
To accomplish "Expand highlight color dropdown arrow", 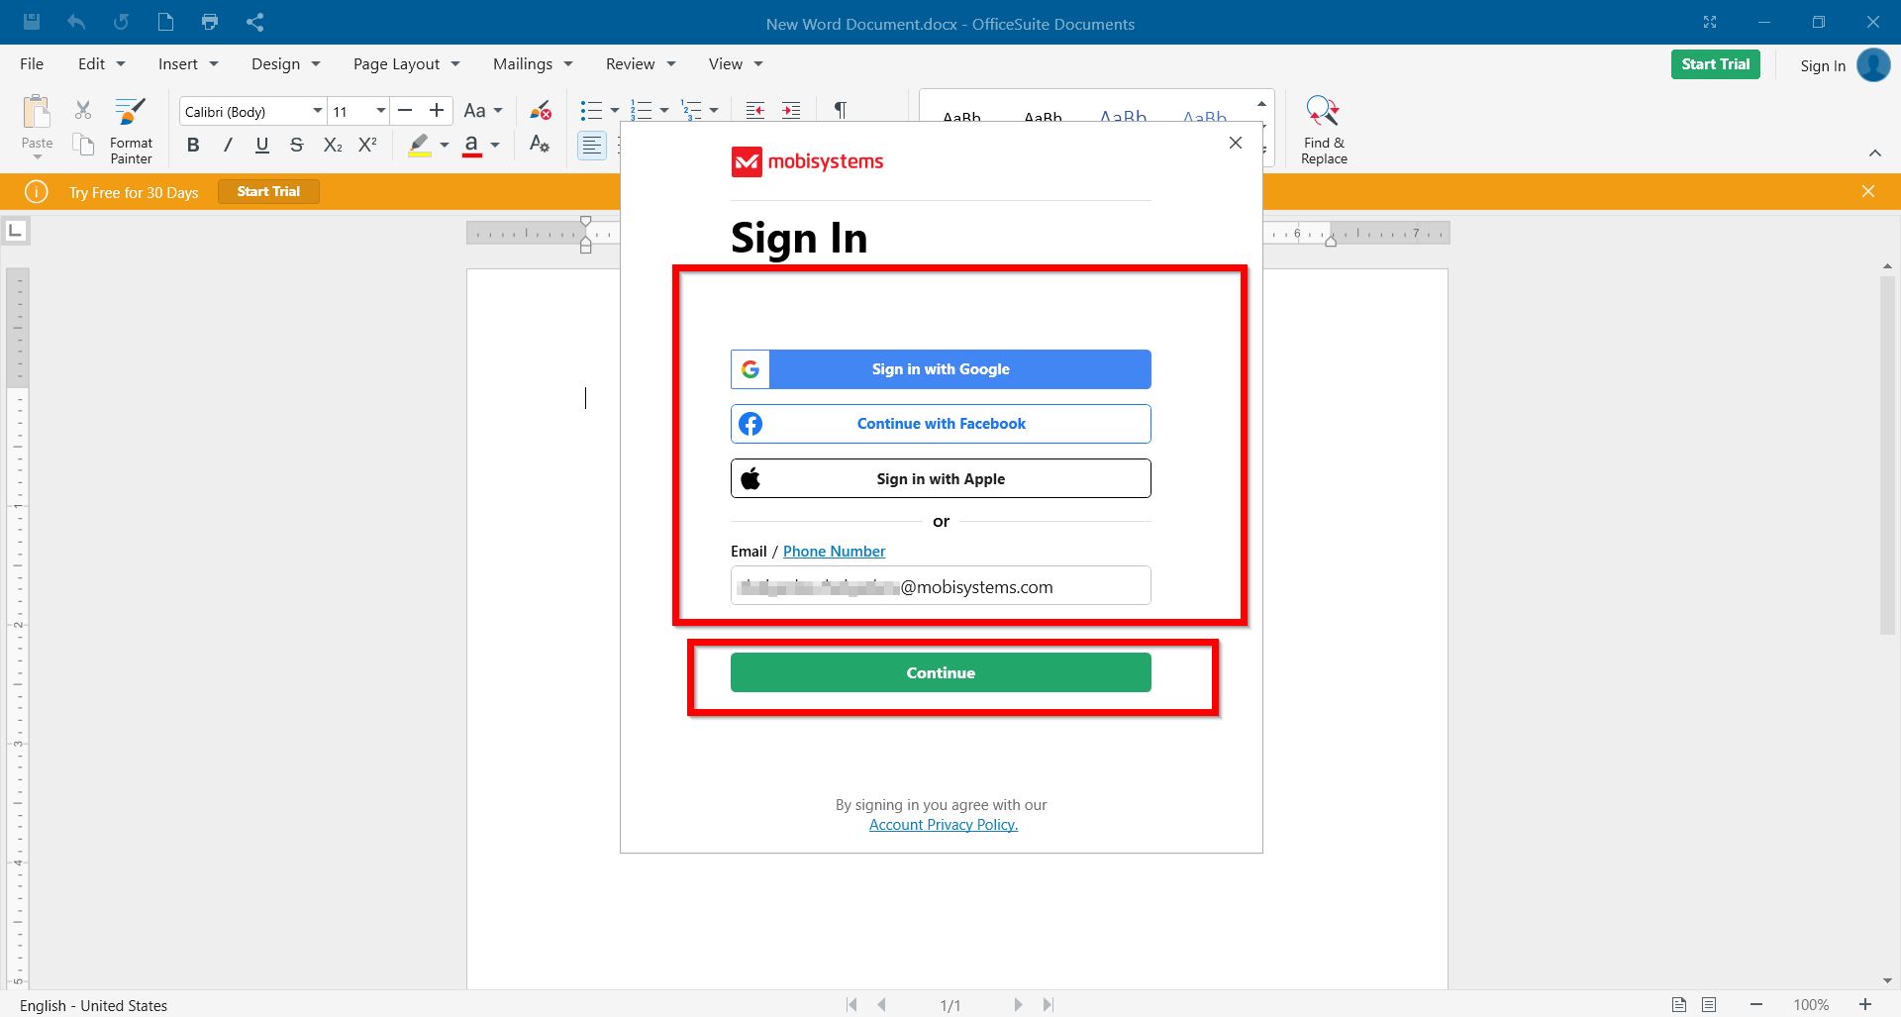I will (x=445, y=146).
